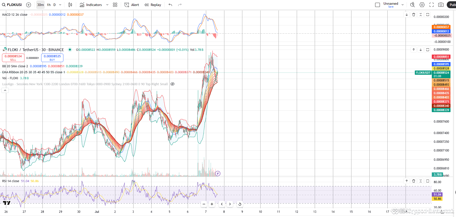
Task: Maximize the RSI pane
Action: click(428, 181)
